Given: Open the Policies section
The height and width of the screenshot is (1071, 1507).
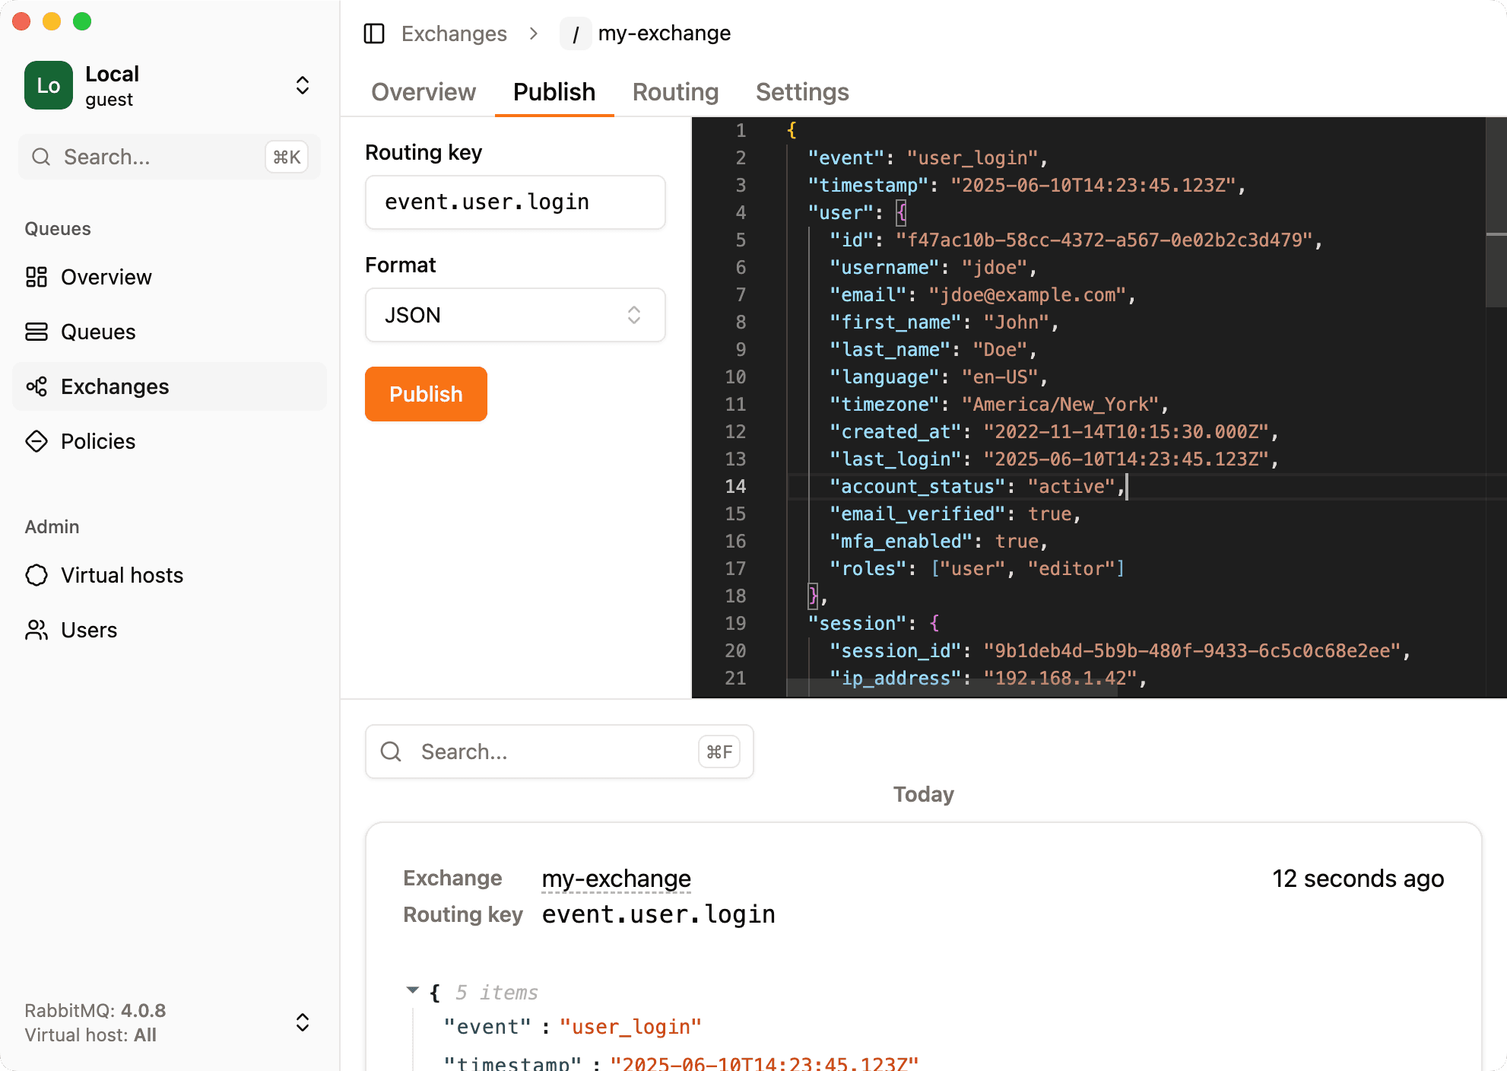Looking at the screenshot, I should point(97,441).
